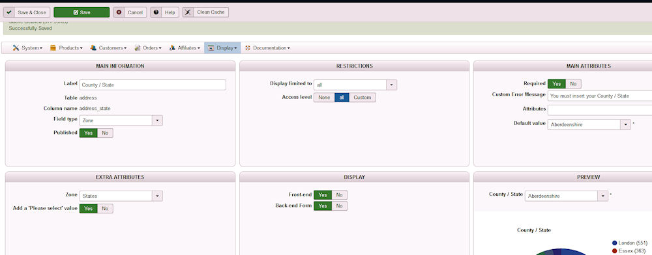The height and width of the screenshot is (255, 652).
Task: Open the System menu
Action: (27, 47)
